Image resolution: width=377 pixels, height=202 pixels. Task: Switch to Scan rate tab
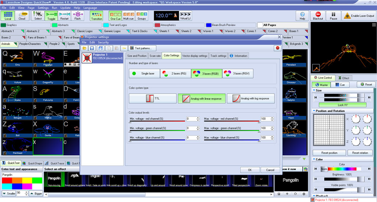pos(155,56)
